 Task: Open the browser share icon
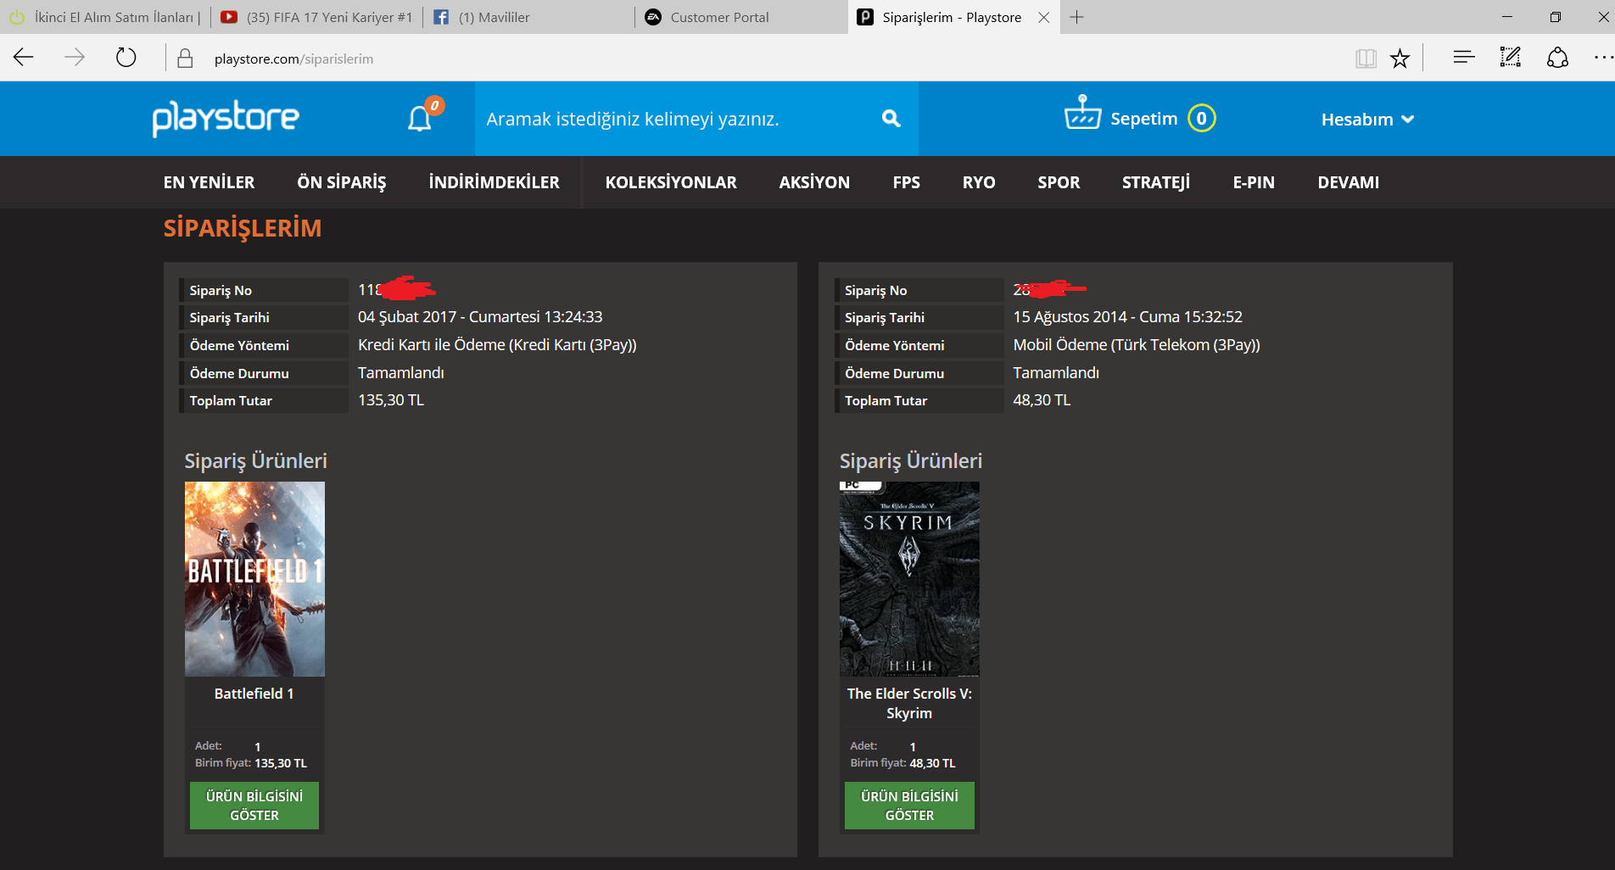[x=1557, y=58]
